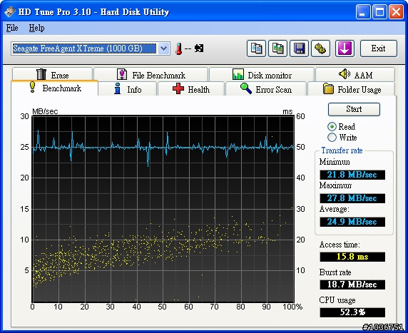Select the Read radio button
Screen dimensions: 408x333
(332, 127)
